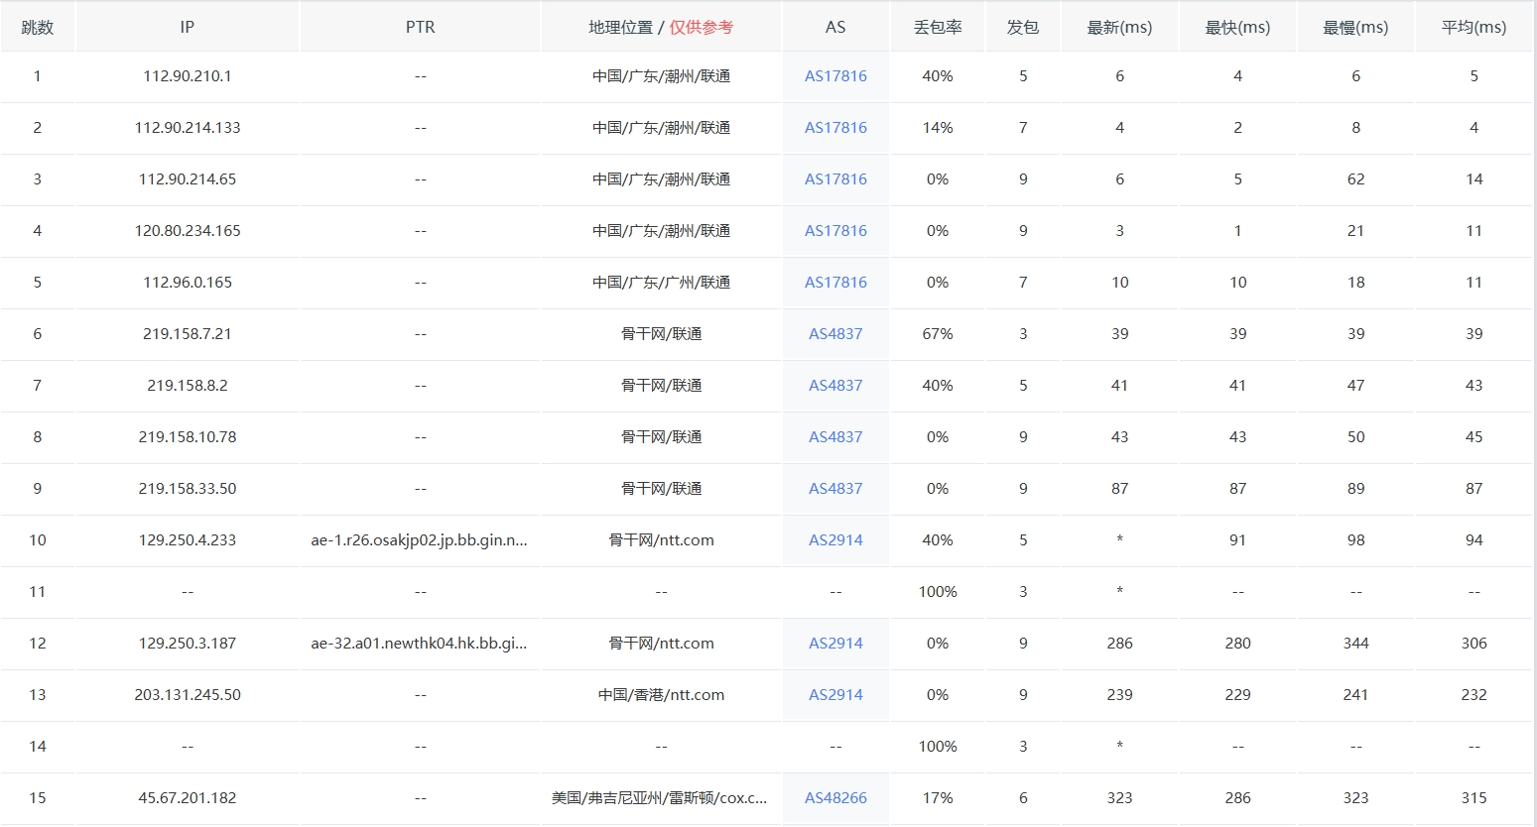This screenshot has height=827, width=1537.
Task: Click 17% packet loss value in hop 15
Action: pyautogui.click(x=938, y=798)
